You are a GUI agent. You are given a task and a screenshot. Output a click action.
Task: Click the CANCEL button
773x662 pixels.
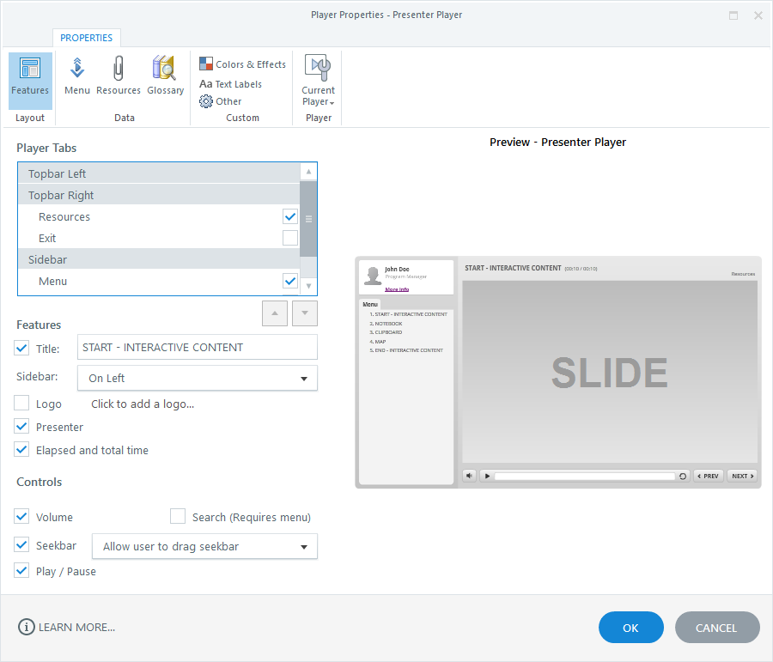717,628
